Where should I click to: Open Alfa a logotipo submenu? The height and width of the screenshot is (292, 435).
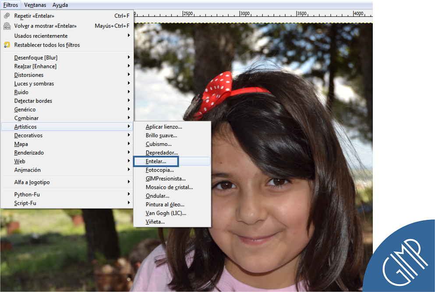pyautogui.click(x=67, y=182)
